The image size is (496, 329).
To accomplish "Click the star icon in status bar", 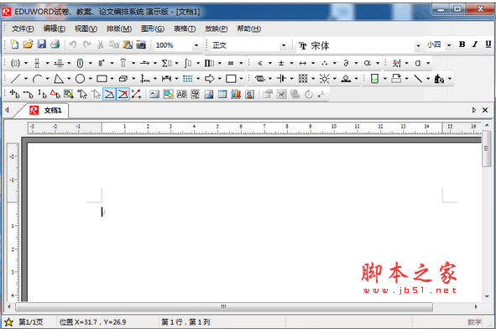I will [x=9, y=322].
